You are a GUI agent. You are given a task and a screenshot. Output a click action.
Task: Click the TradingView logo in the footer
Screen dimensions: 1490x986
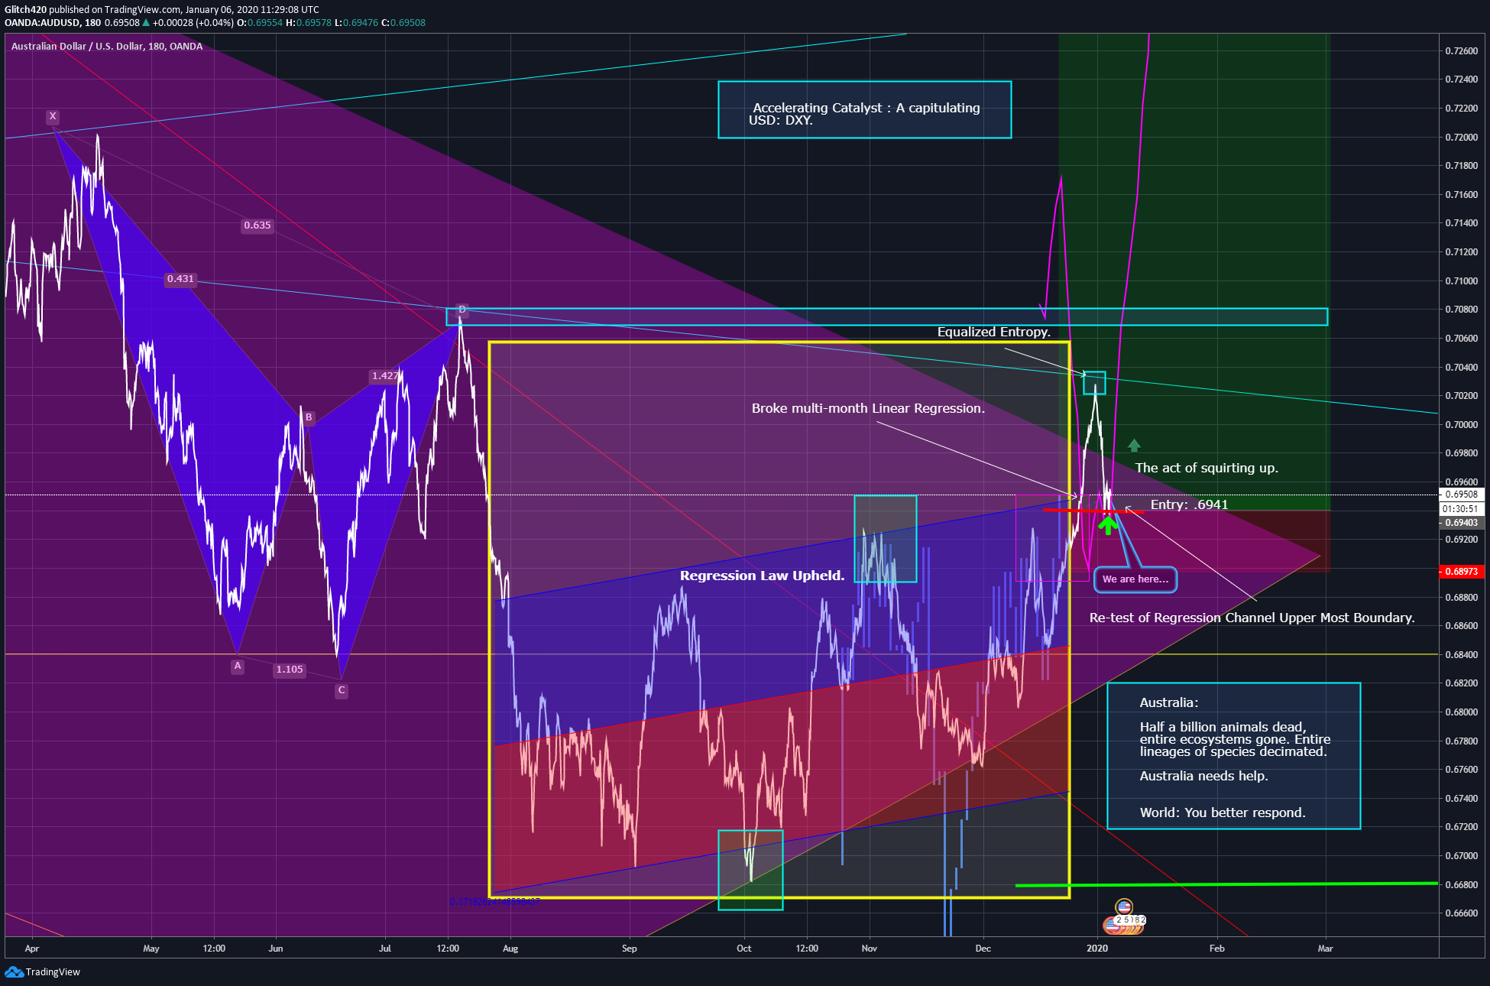(x=42, y=971)
